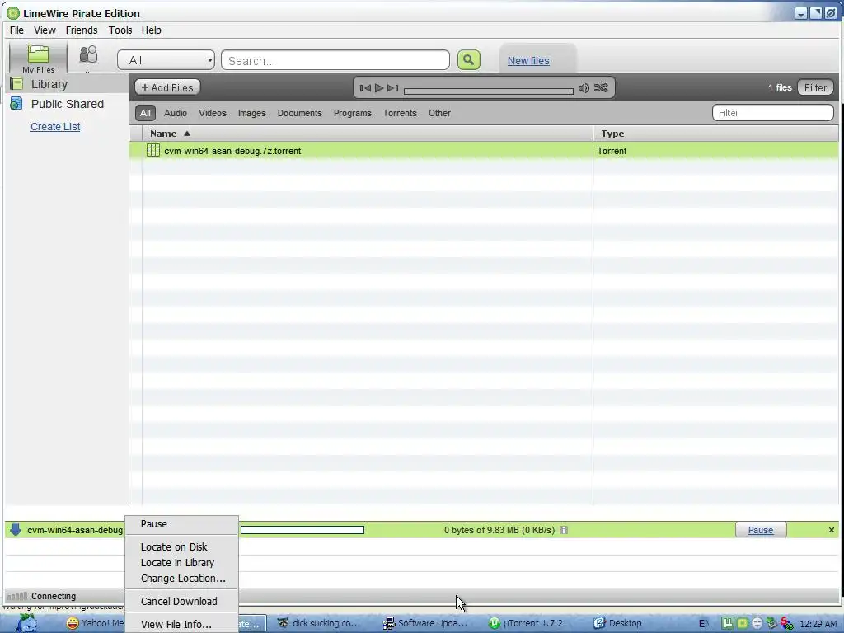Image resolution: width=844 pixels, height=633 pixels.
Task: Click the Create List link
Action: (55, 126)
